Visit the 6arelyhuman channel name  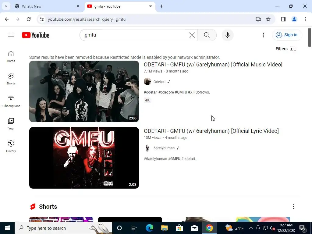click(164, 148)
